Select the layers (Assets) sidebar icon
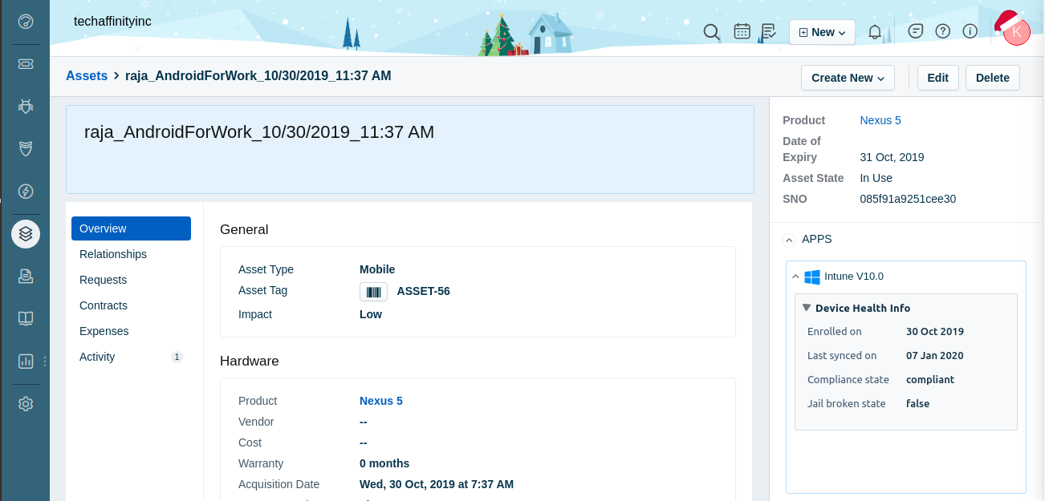Image resolution: width=1045 pixels, height=501 pixels. (x=25, y=234)
